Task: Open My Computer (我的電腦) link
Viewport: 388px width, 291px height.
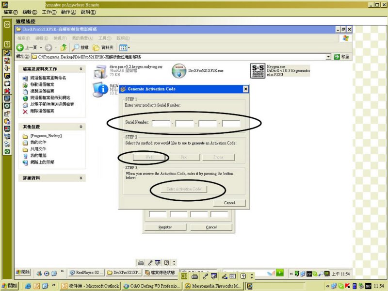Action: (38, 155)
